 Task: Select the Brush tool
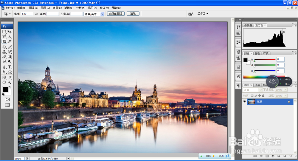pos(10,47)
